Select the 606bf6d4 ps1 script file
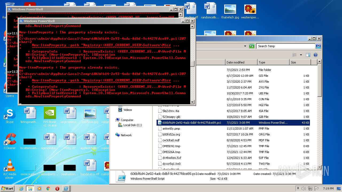The width and height of the screenshot is (342, 192). click(233, 123)
